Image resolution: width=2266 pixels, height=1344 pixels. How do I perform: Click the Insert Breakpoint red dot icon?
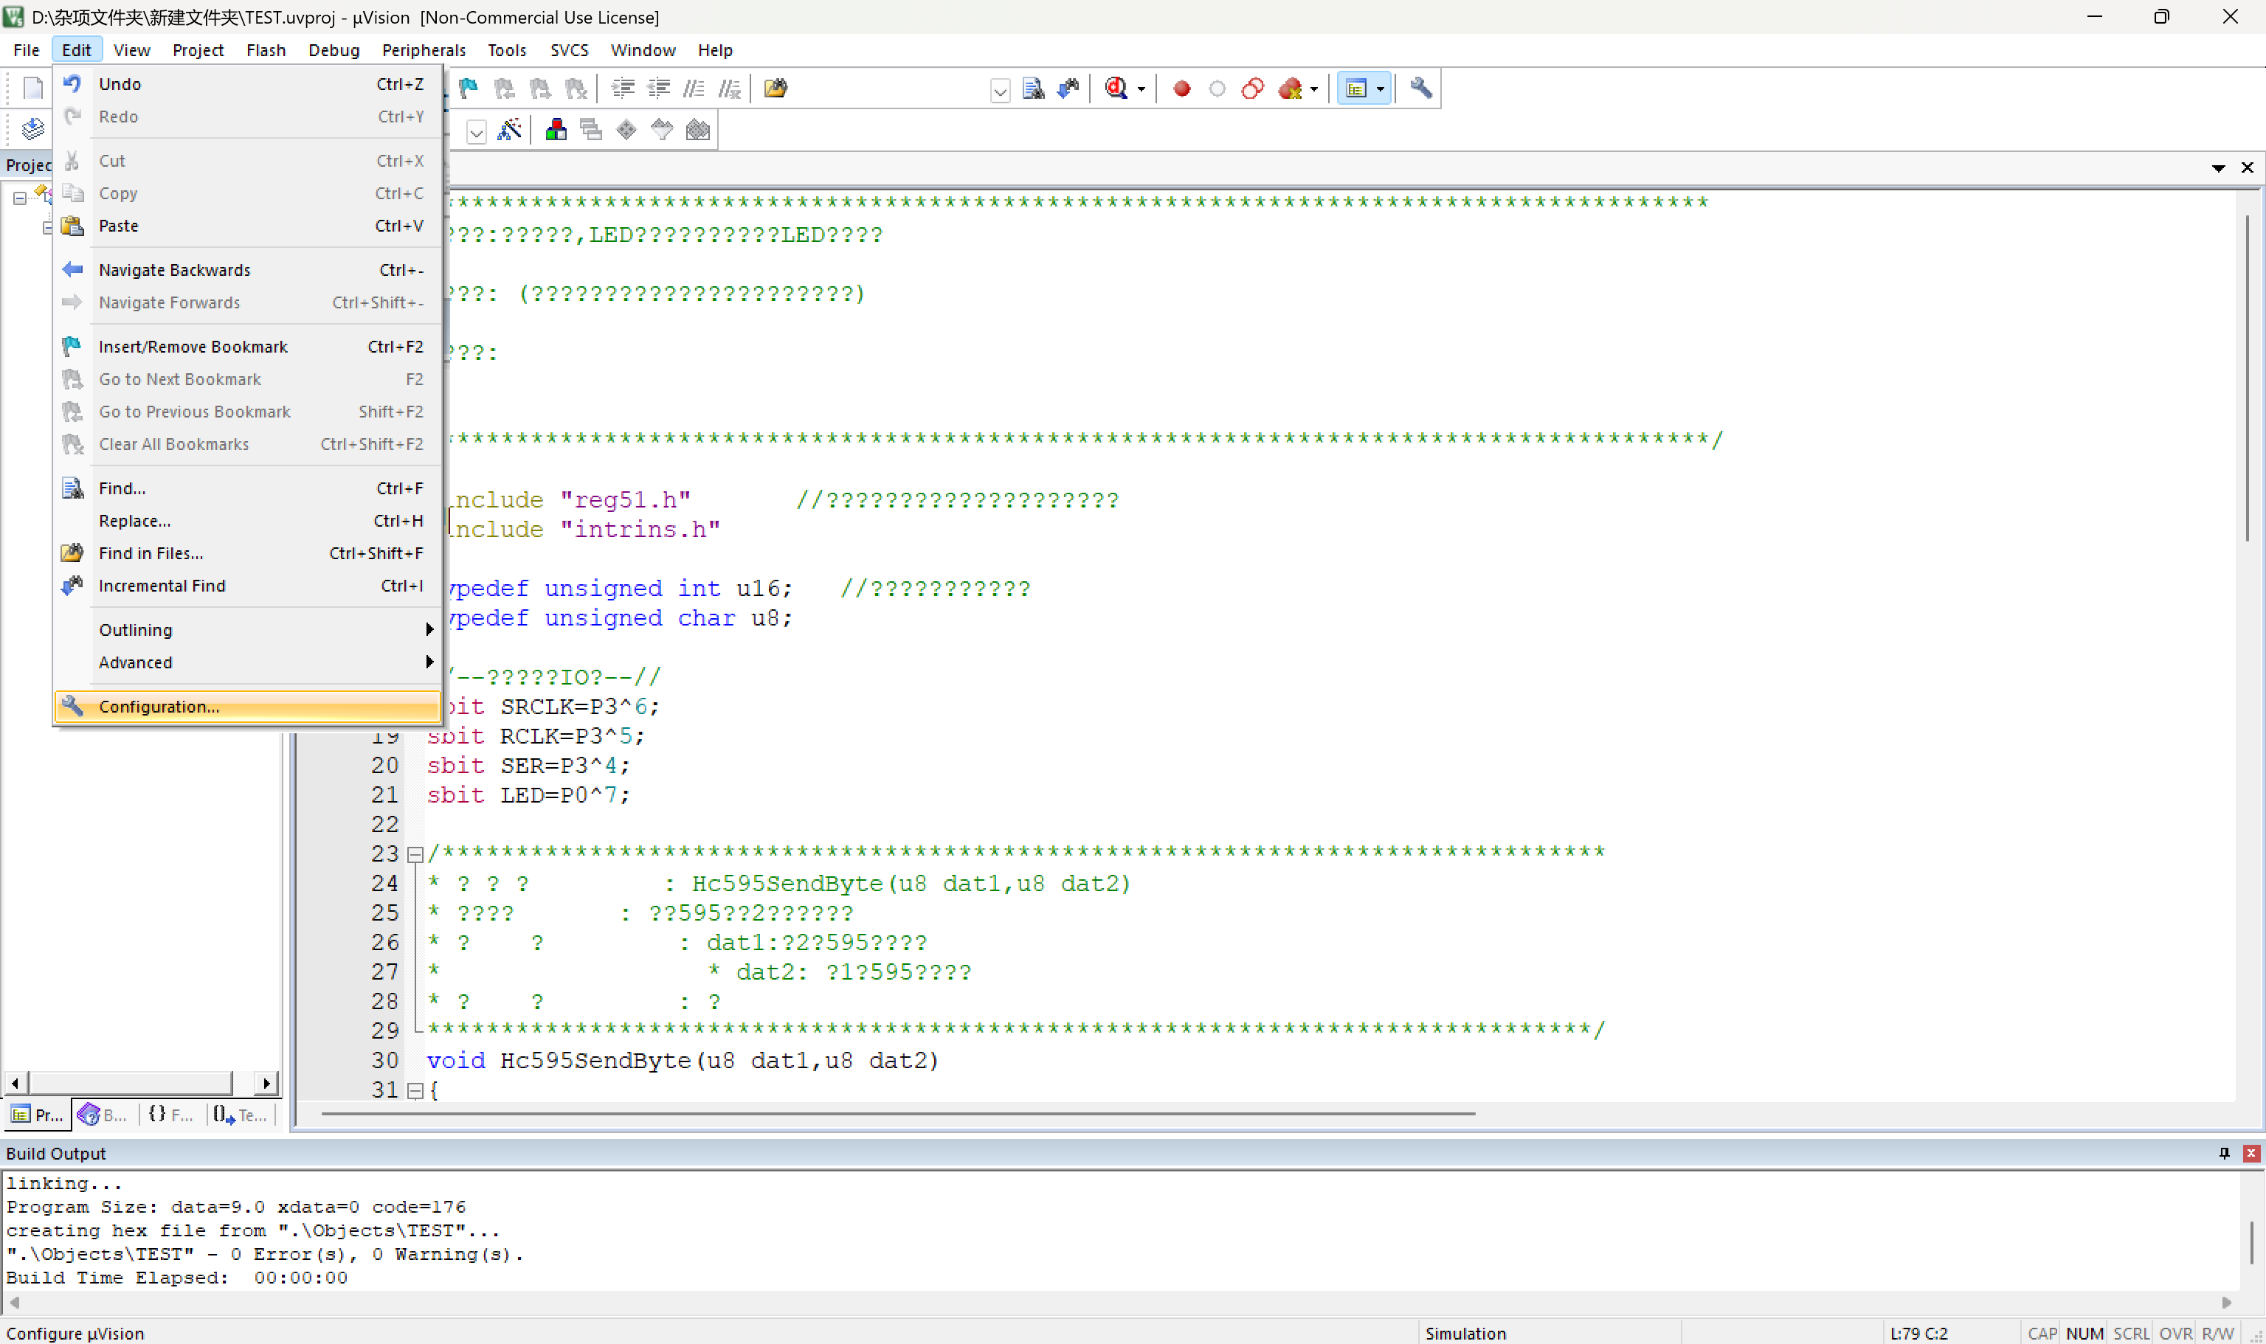[x=1181, y=88]
